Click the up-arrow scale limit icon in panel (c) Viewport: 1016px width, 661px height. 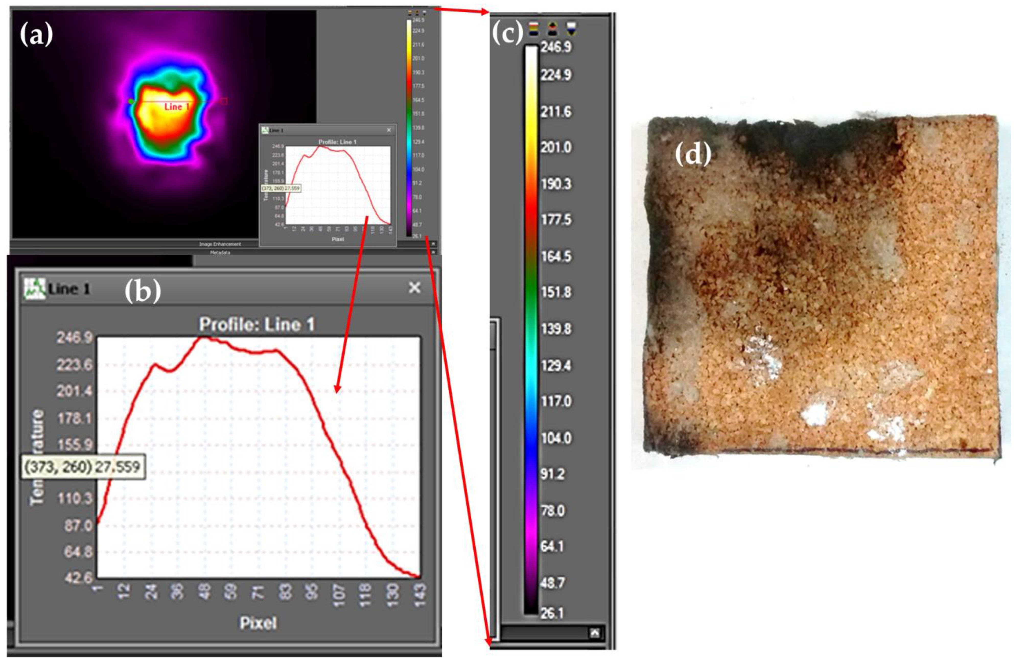point(552,29)
